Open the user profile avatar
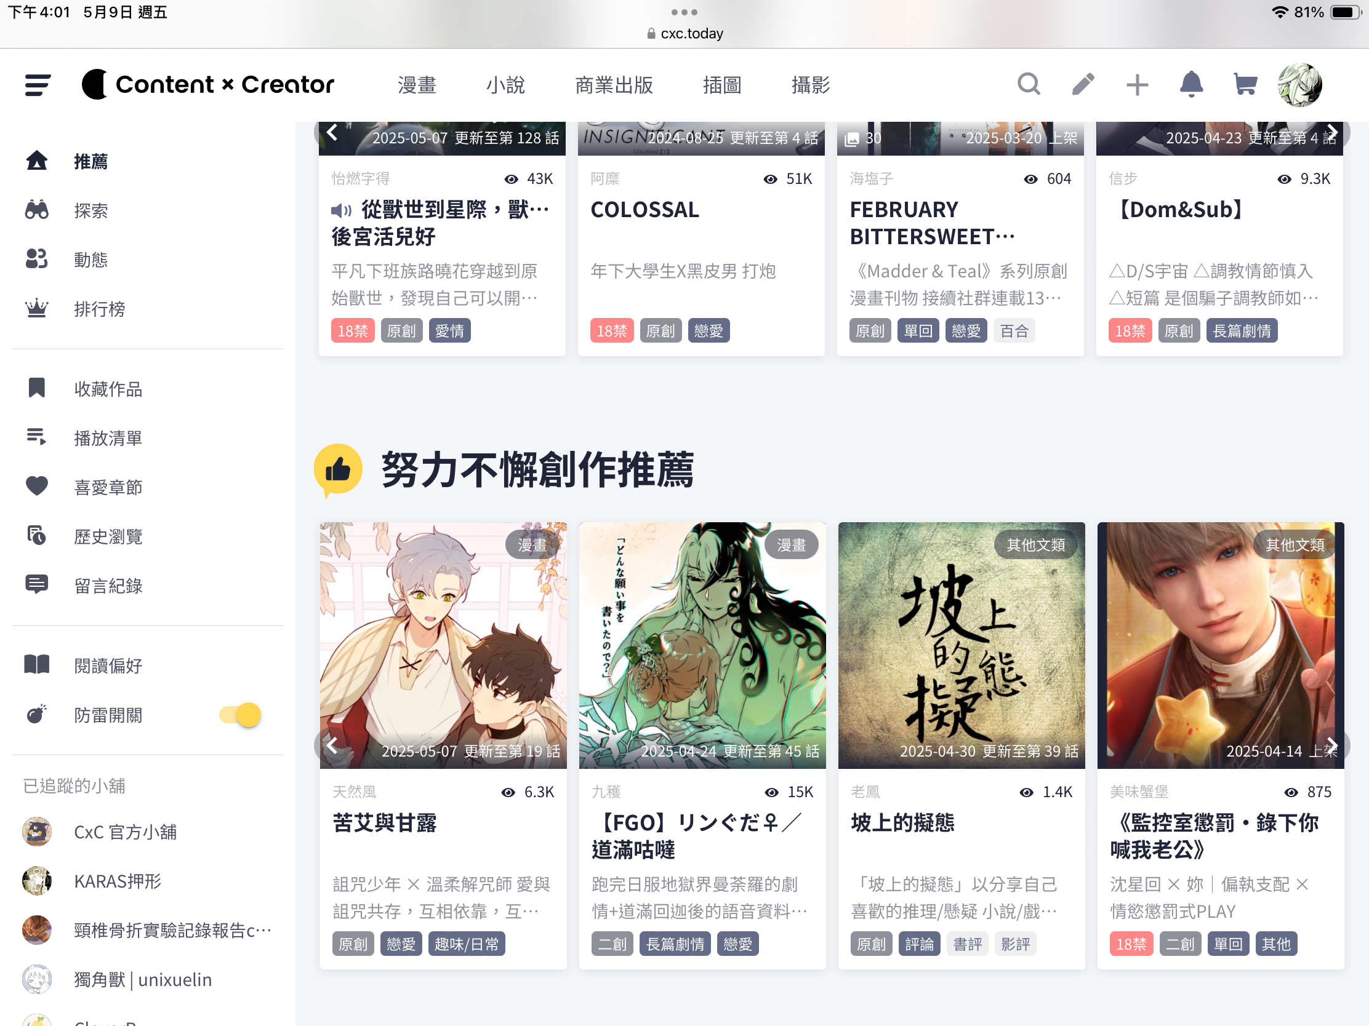This screenshot has height=1026, width=1369. tap(1299, 85)
